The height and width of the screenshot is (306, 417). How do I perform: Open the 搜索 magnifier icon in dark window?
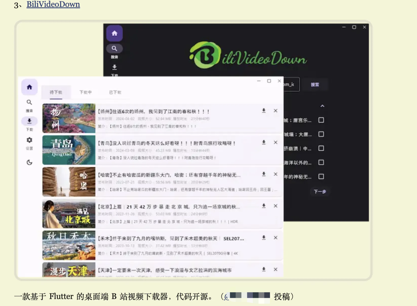[x=114, y=48]
